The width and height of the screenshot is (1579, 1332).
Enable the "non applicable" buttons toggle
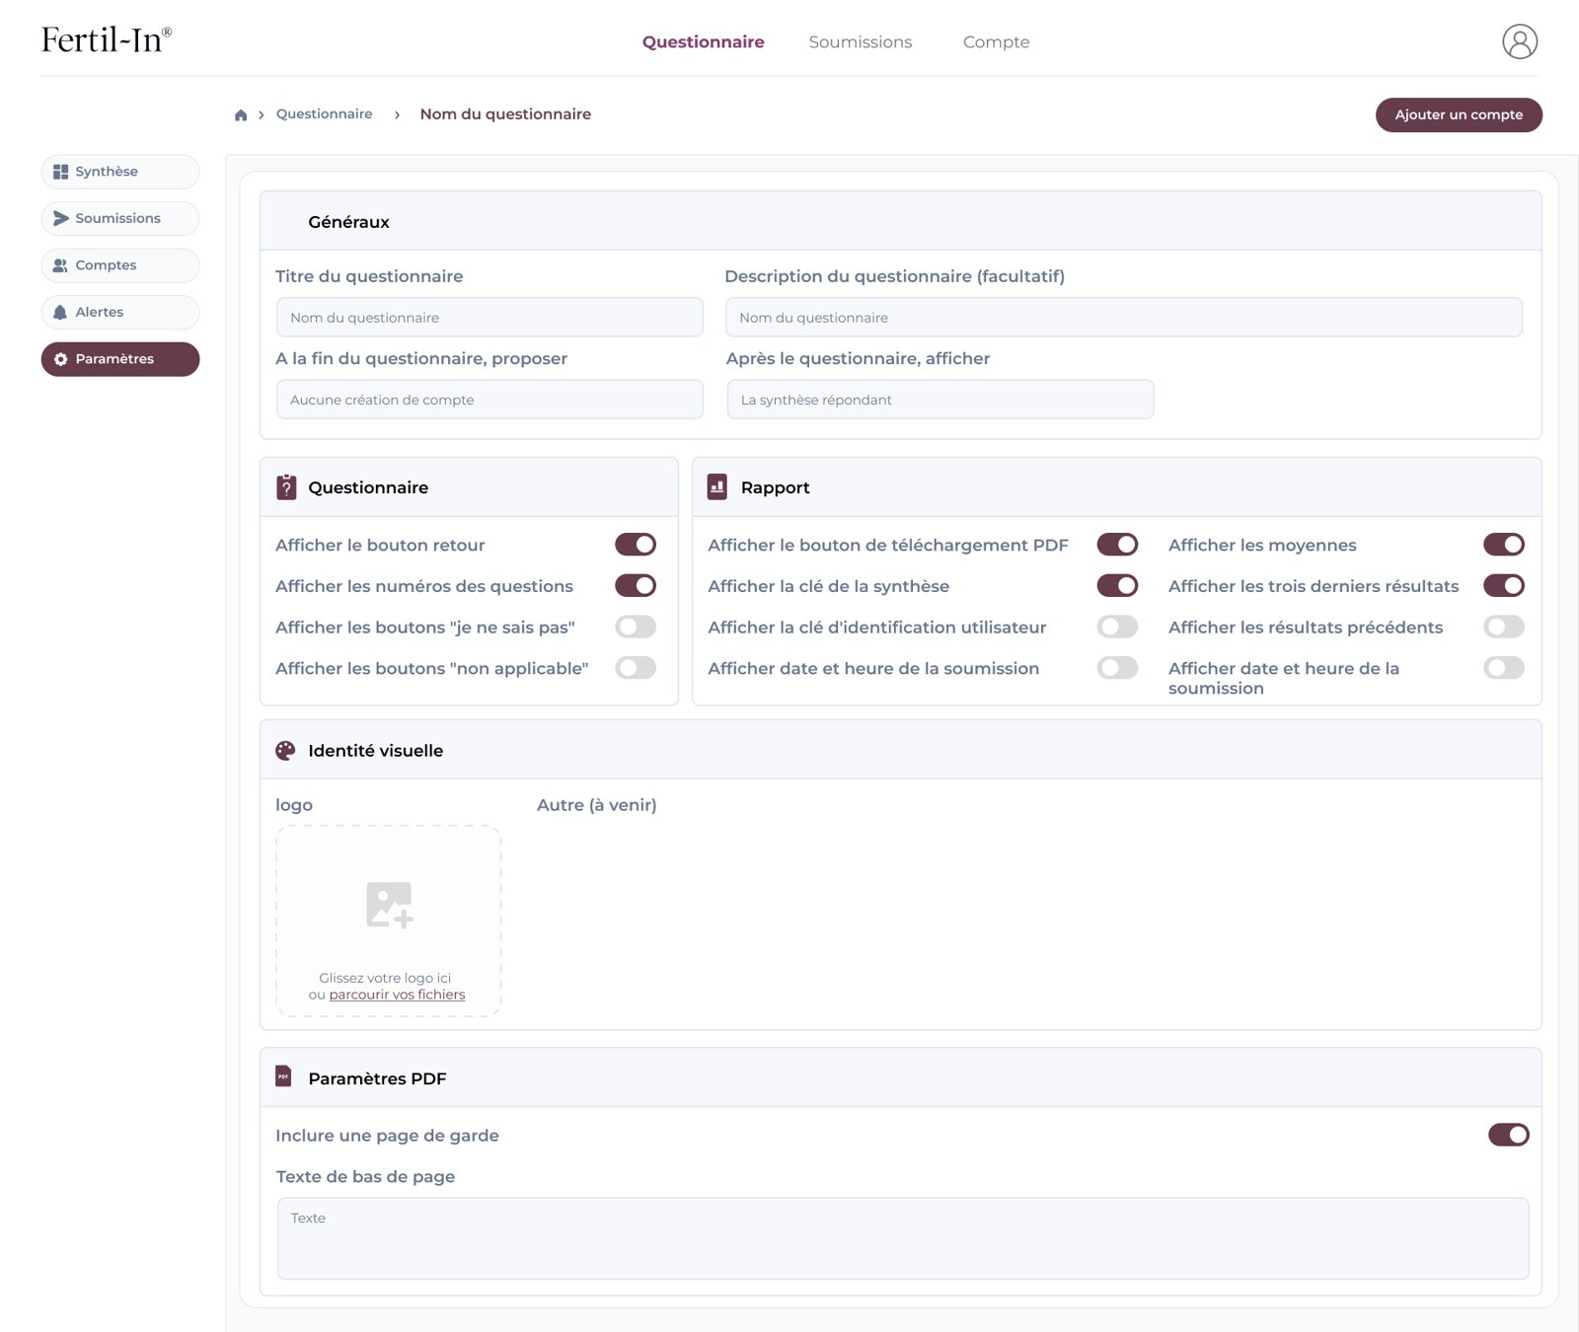click(x=636, y=668)
